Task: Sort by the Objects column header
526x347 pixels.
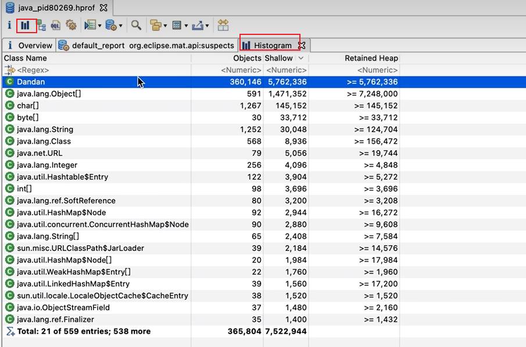Action: [247, 58]
